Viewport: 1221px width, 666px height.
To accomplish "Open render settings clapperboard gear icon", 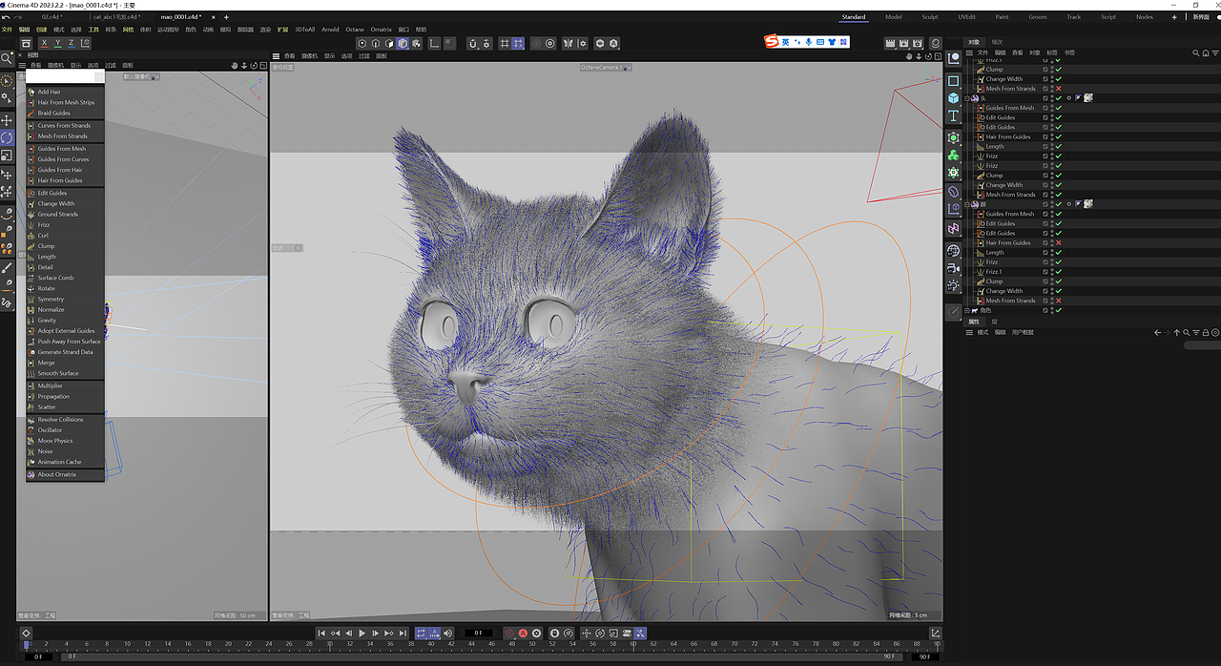I will (x=917, y=43).
